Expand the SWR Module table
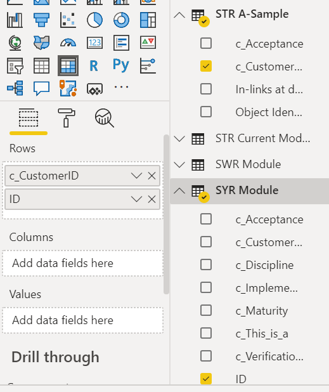 click(x=179, y=165)
